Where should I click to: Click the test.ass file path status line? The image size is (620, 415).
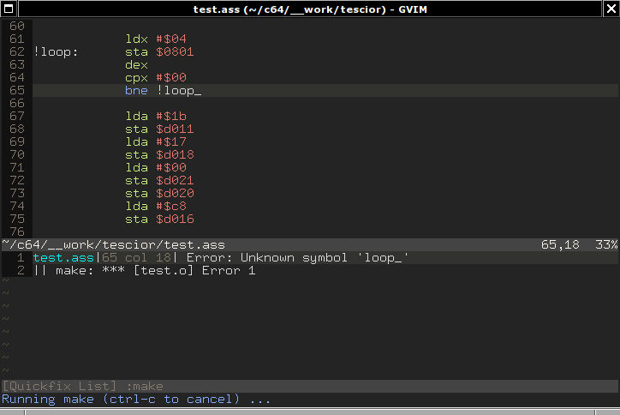coord(310,244)
